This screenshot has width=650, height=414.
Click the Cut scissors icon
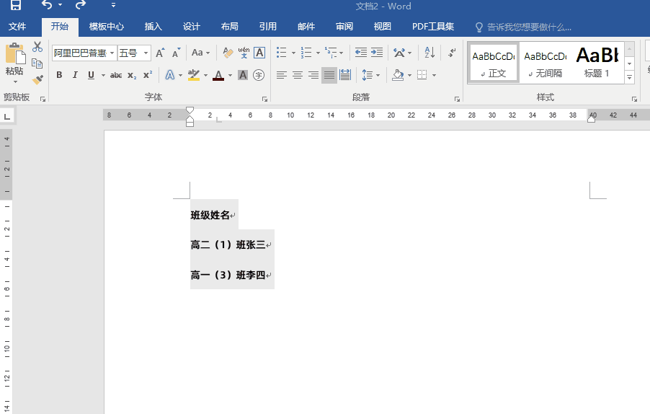point(37,47)
